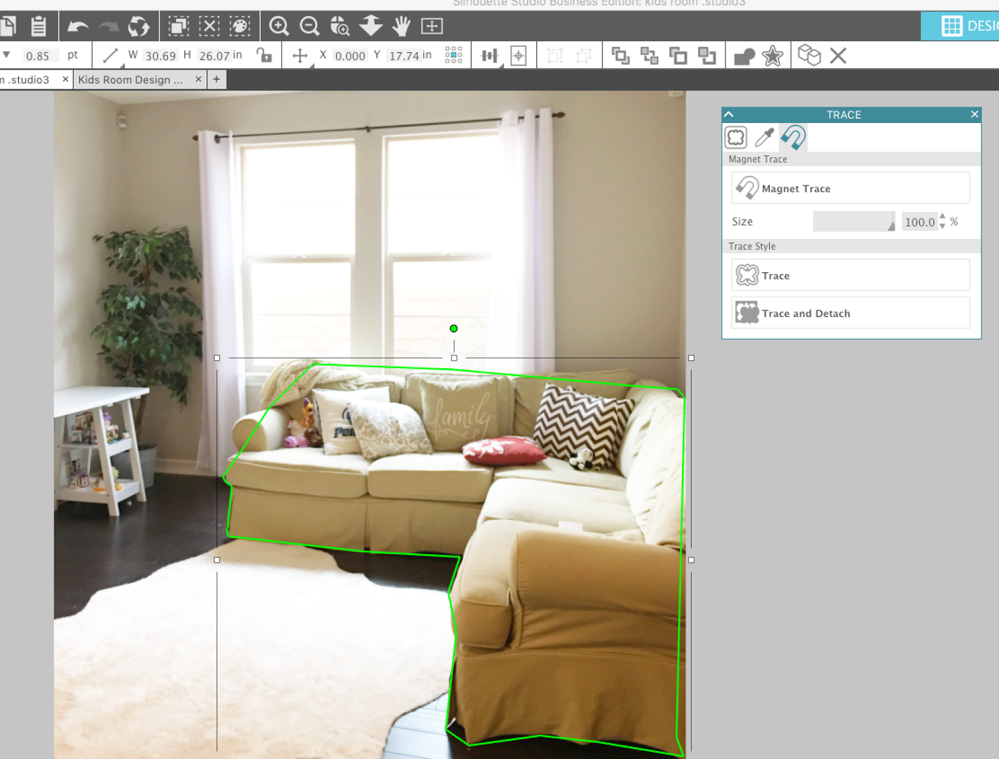Select the magnet icon in the Trace panel
999x759 pixels.
point(793,137)
